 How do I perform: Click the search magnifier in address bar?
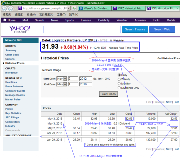click(x=65, y=8)
